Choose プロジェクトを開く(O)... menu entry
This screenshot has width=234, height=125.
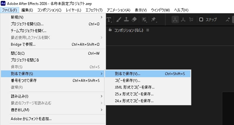coord(53,24)
